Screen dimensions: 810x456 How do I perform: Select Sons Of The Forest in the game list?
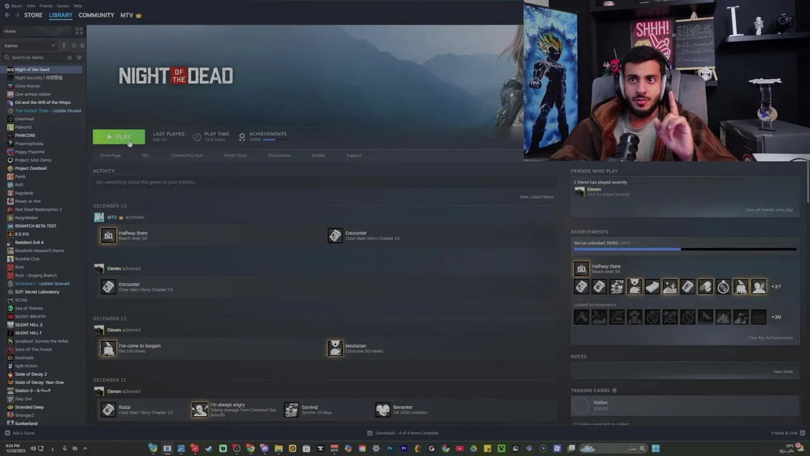click(33, 350)
